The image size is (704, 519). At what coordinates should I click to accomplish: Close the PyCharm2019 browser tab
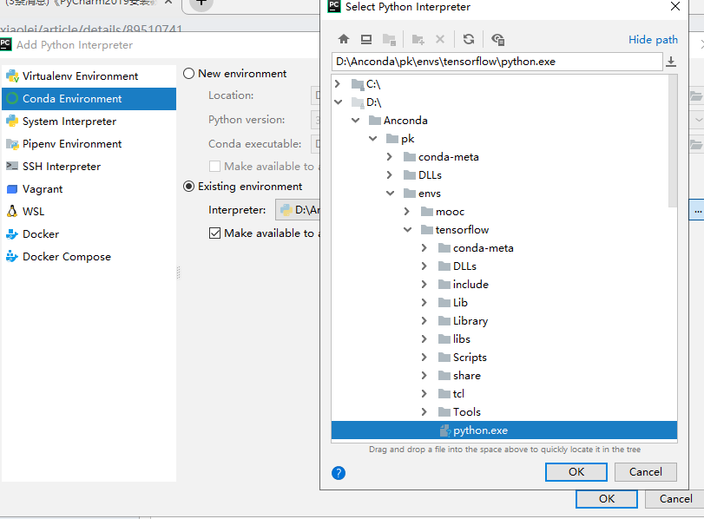click(x=168, y=3)
